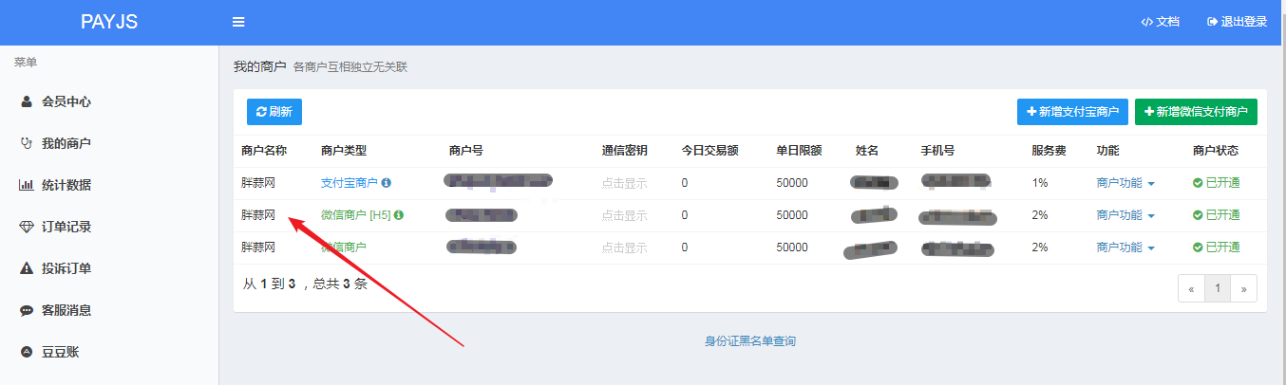Viewport: 1286px width, 385px height.
Task: Click the 刷新 refresh button
Action: [x=274, y=112]
